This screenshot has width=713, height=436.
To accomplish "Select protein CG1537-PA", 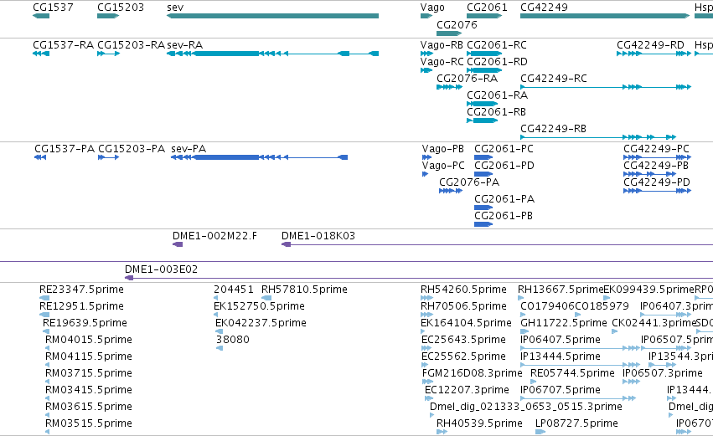I will (40, 157).
